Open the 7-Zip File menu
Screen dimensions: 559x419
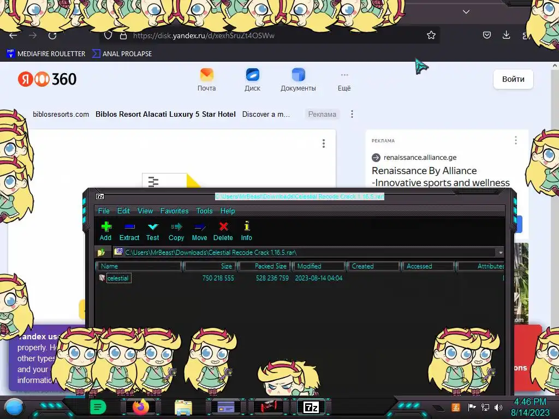pos(104,211)
